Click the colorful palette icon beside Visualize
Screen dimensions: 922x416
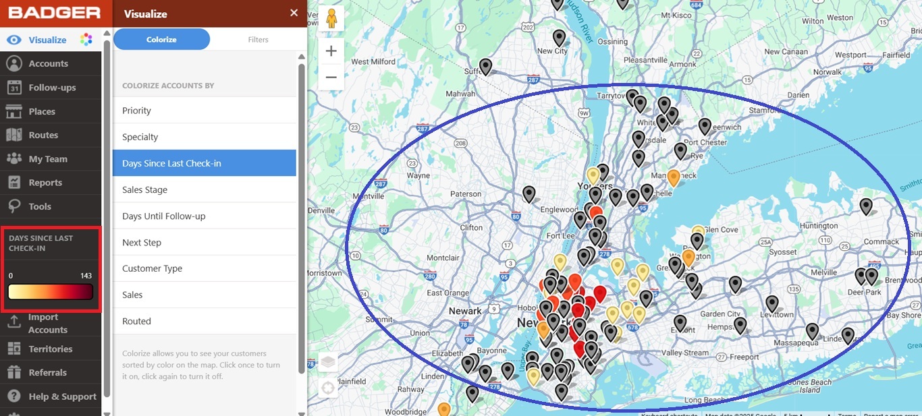pyautogui.click(x=86, y=40)
